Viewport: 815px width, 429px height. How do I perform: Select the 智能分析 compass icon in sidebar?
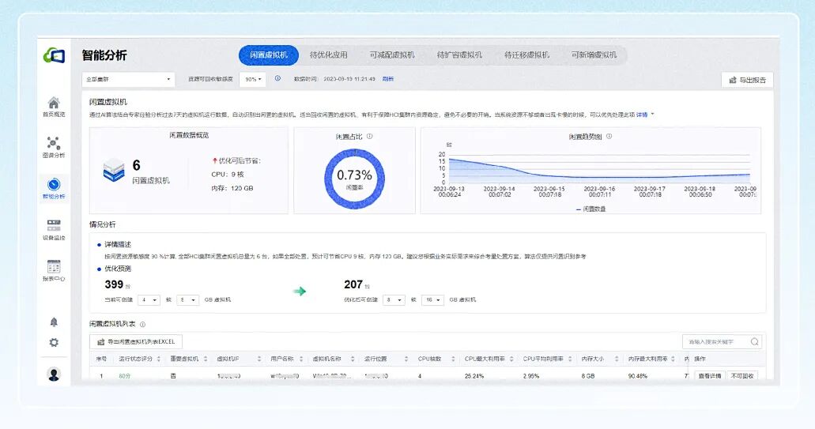pos(54,184)
